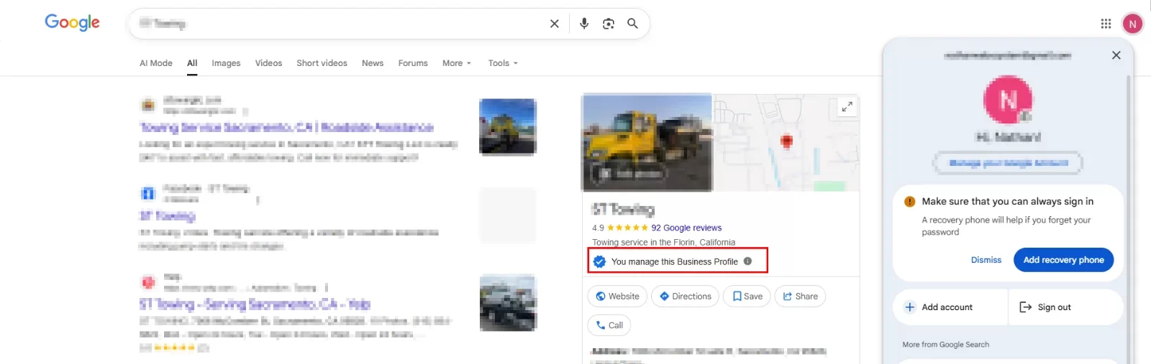Click Add account
This screenshot has width=1151, height=364.
(950, 307)
